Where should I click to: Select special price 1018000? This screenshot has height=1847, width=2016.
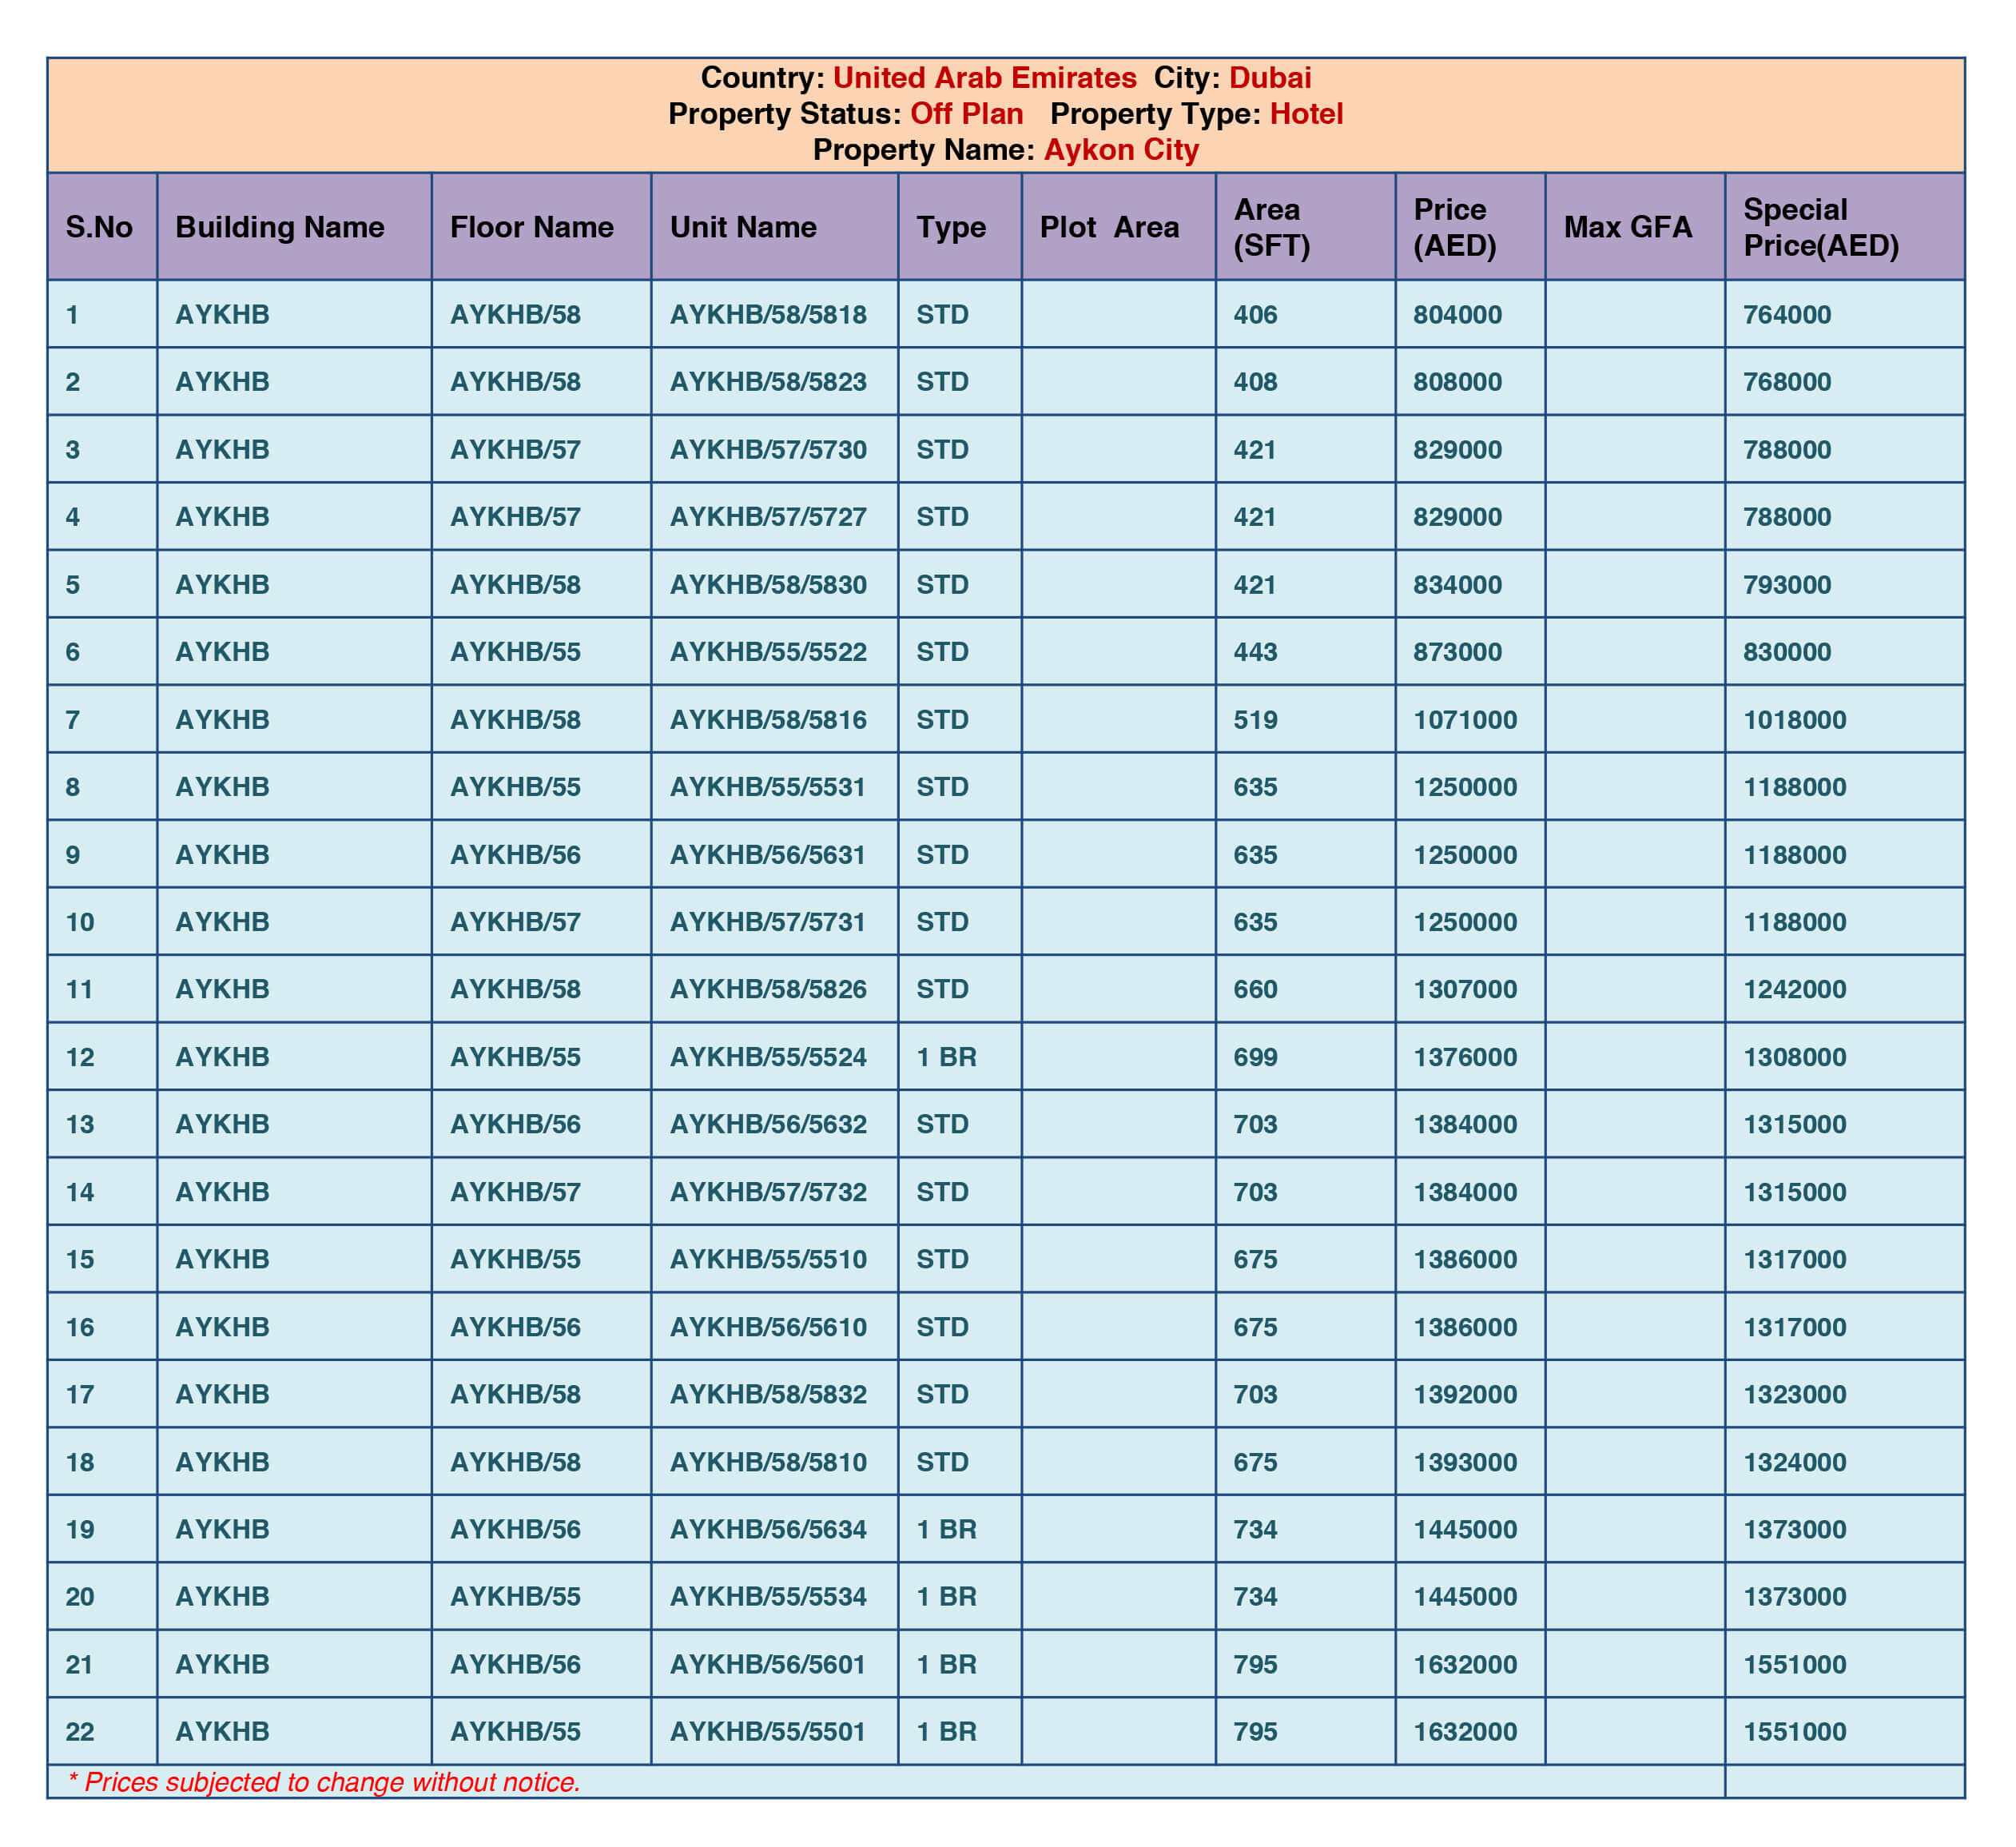pyautogui.click(x=1845, y=719)
